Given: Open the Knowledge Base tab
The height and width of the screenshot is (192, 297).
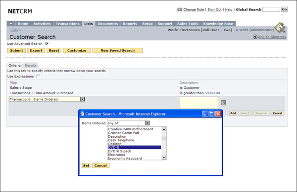Looking at the screenshot, I should pos(218,24).
